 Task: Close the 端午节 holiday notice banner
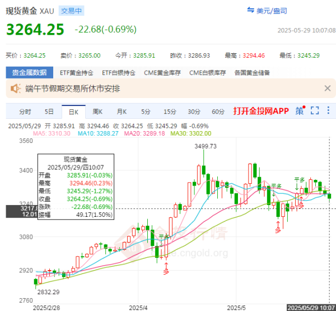[328, 88]
